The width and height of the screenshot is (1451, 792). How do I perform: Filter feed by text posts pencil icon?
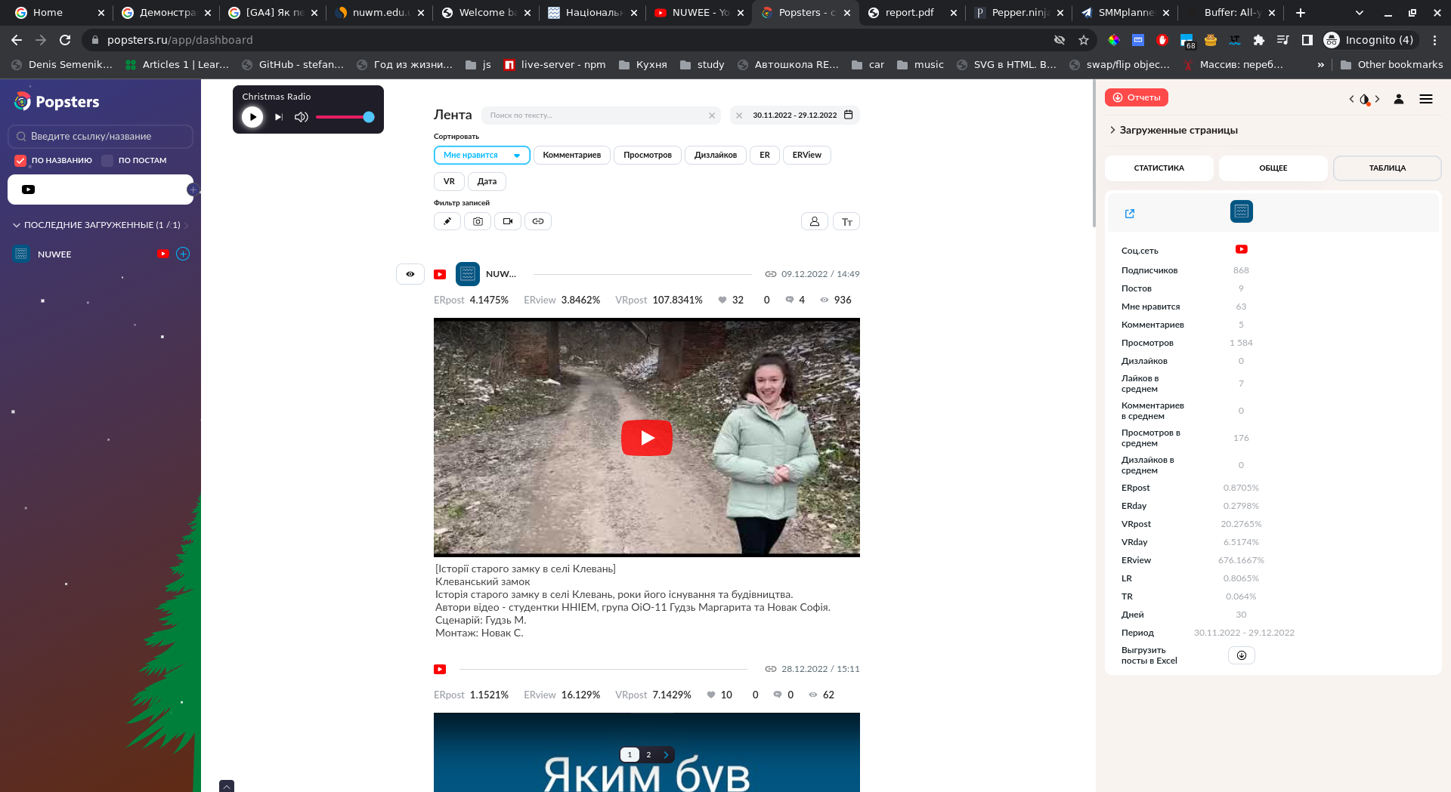(x=447, y=221)
